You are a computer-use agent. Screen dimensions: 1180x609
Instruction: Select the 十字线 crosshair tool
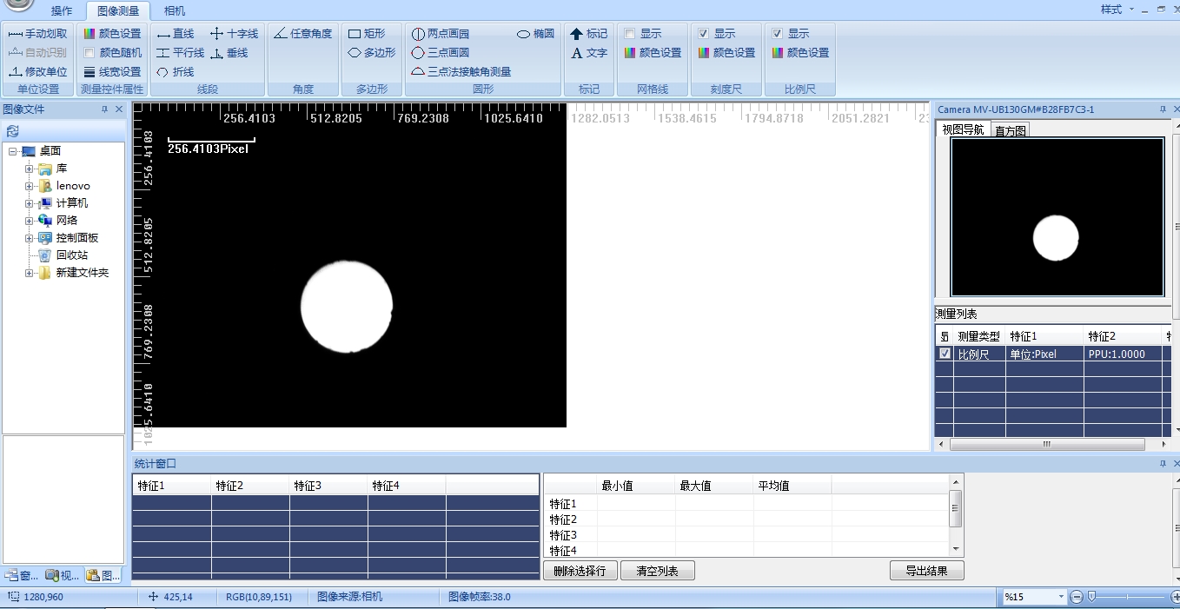coord(234,34)
